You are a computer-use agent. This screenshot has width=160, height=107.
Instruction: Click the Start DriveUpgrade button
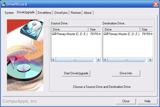point(76,73)
